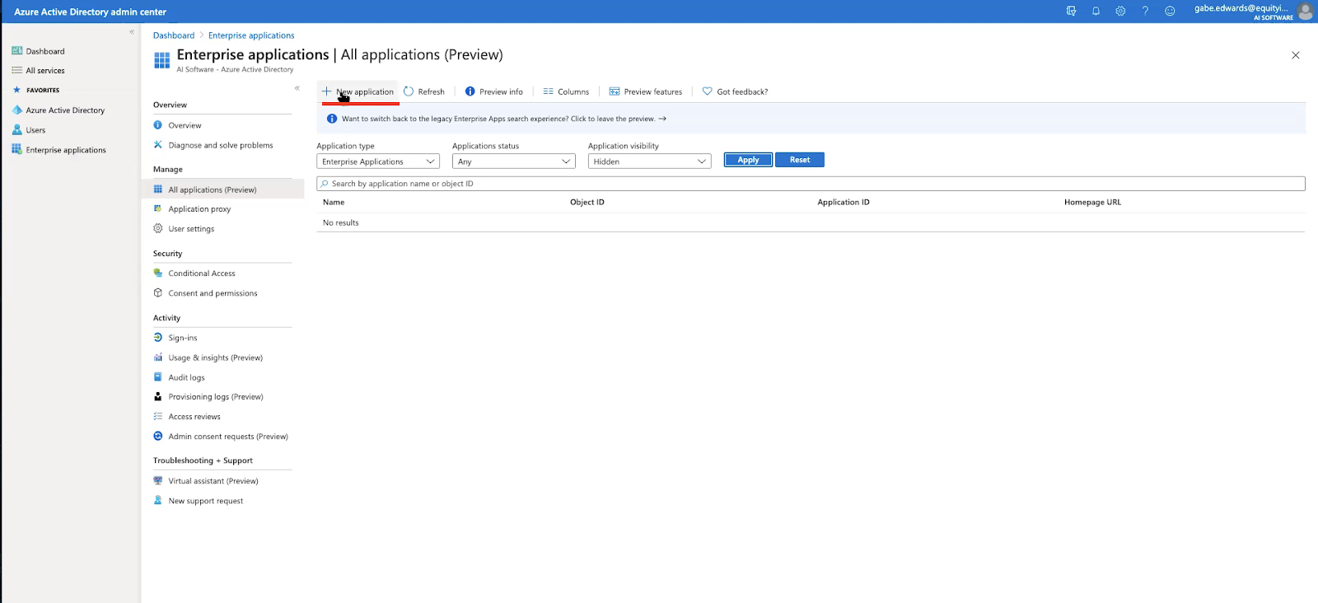
Task: Click the Access reviews icon
Action: pyautogui.click(x=158, y=417)
